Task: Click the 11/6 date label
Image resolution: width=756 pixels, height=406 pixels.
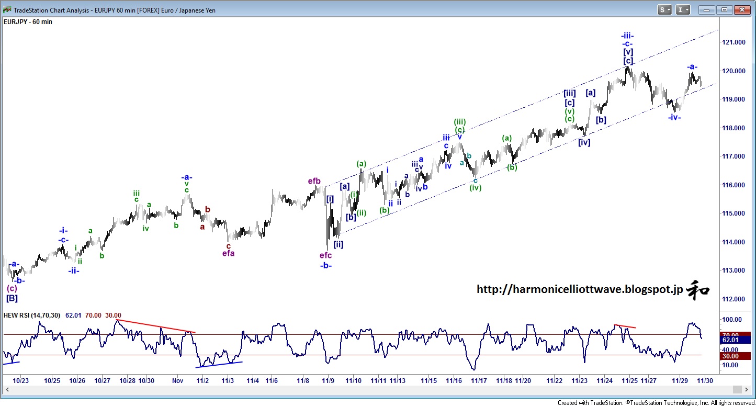Action: pos(272,380)
